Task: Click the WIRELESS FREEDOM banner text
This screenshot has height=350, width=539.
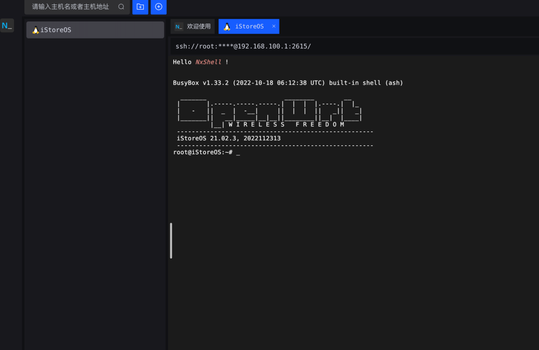Action: click(286, 124)
